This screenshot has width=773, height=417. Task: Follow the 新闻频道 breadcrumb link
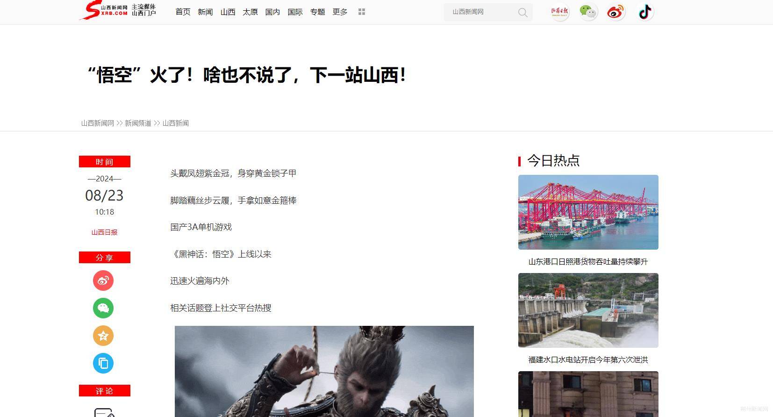tap(138, 123)
